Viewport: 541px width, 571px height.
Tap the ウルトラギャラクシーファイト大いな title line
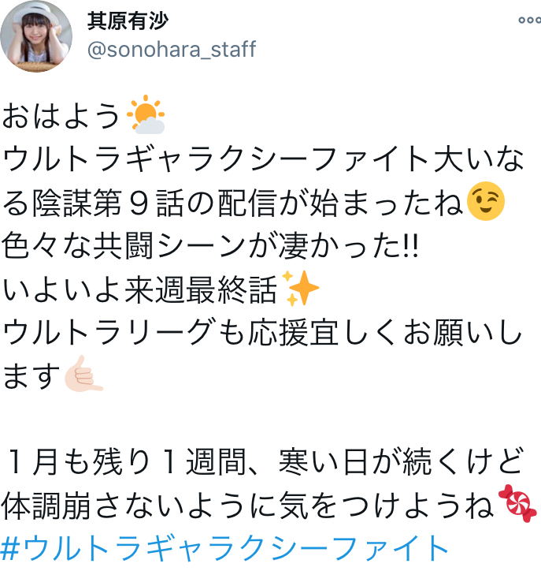262,159
